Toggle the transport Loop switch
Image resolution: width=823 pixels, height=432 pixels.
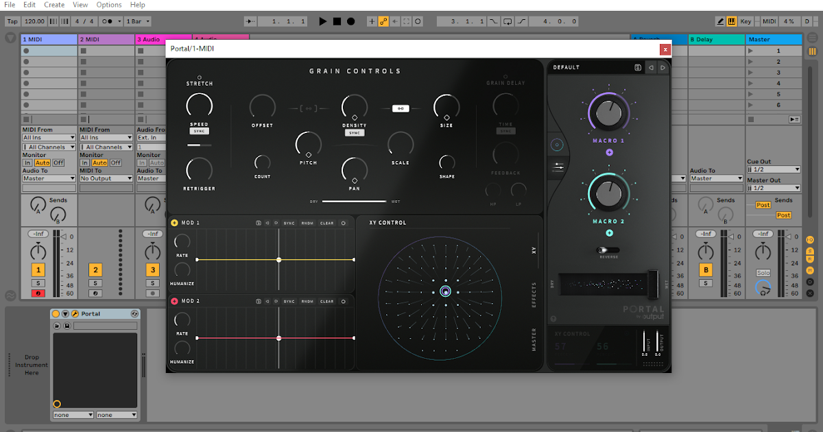pos(508,21)
